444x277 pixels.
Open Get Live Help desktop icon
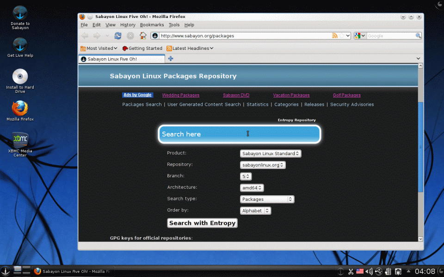(x=20, y=48)
